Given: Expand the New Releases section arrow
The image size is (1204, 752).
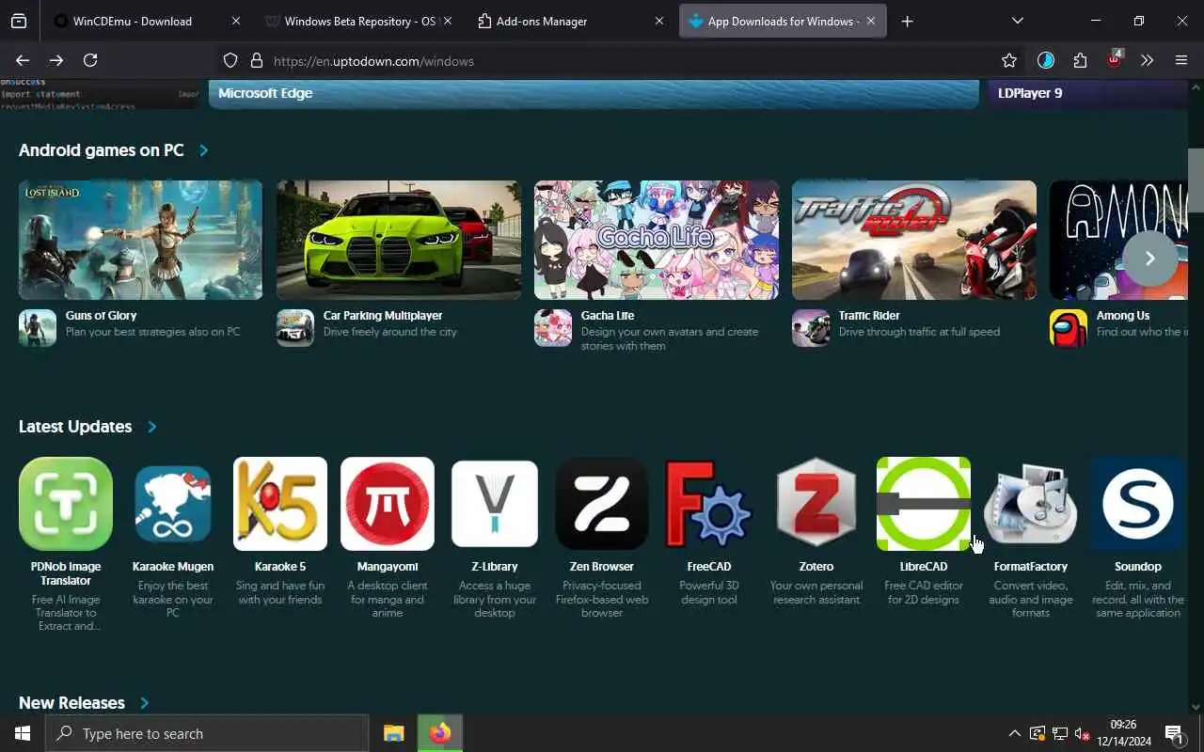Looking at the screenshot, I should click(x=144, y=703).
